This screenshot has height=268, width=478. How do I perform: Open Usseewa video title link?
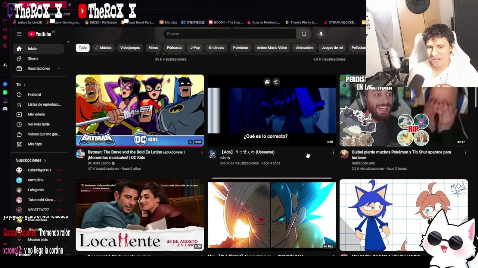pos(247,152)
